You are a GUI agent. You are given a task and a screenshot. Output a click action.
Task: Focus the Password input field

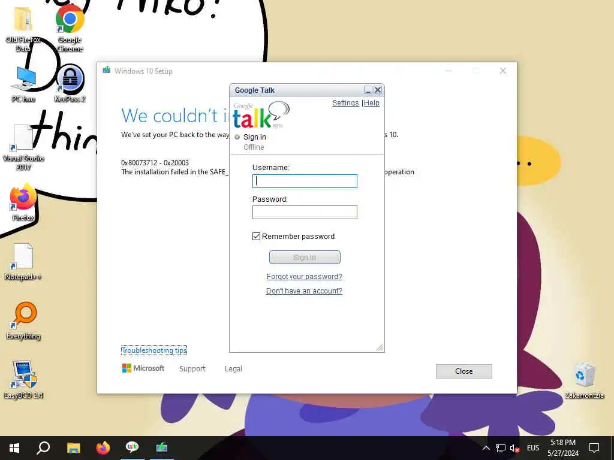tap(305, 213)
